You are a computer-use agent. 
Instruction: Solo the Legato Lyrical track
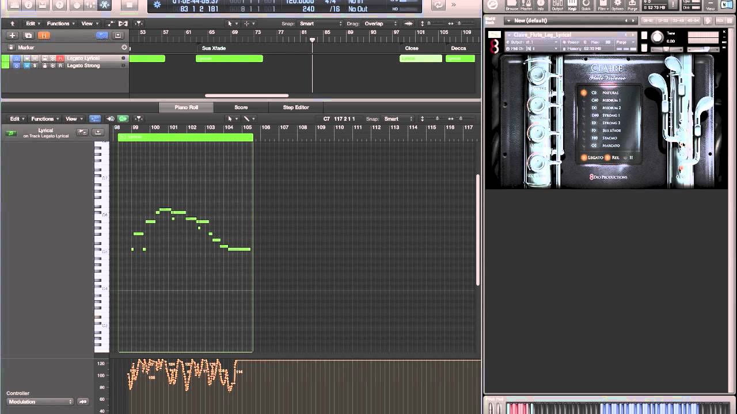point(35,58)
